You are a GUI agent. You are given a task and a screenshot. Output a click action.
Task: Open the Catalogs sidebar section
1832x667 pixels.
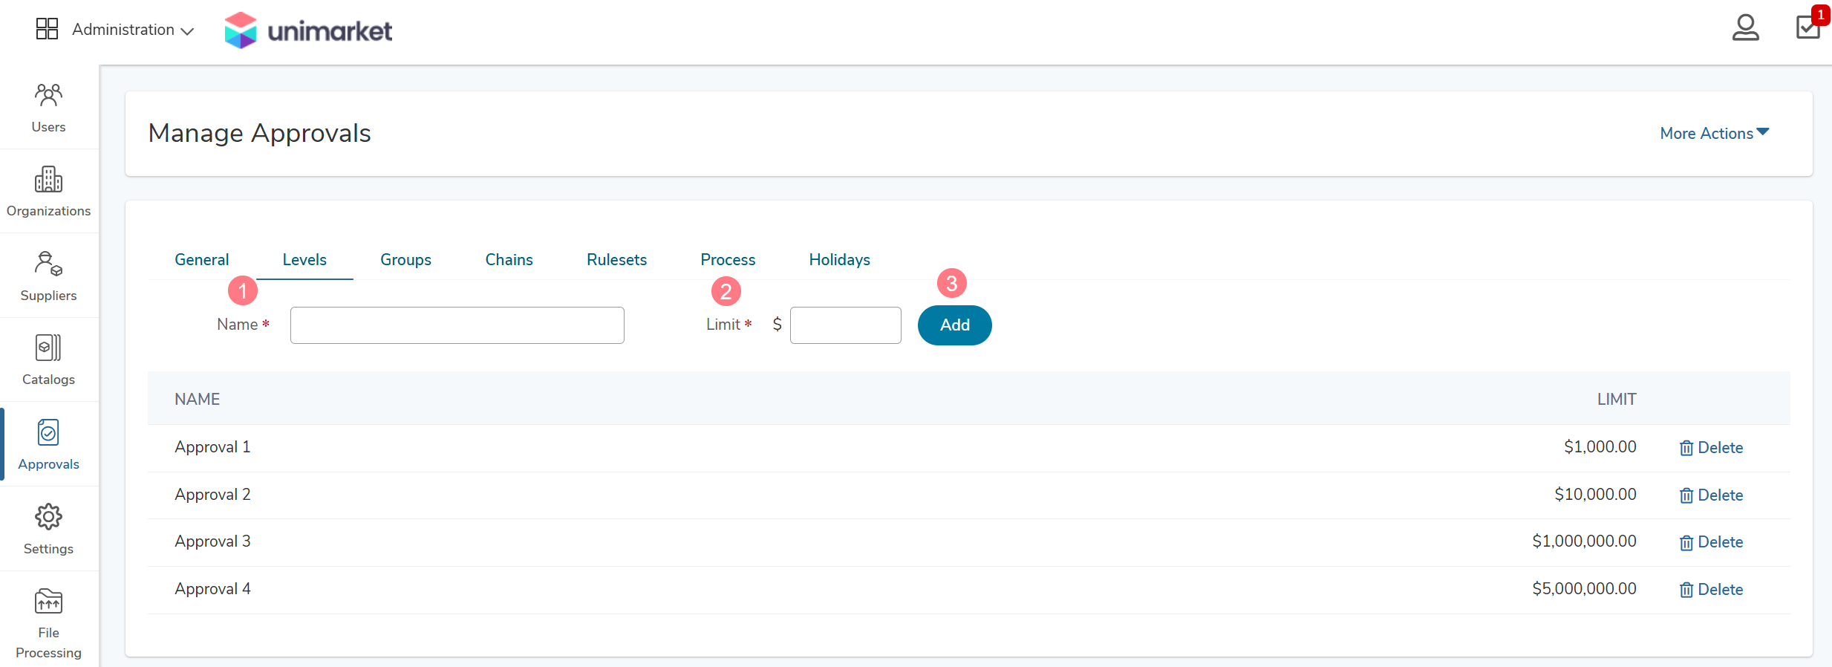tap(48, 360)
